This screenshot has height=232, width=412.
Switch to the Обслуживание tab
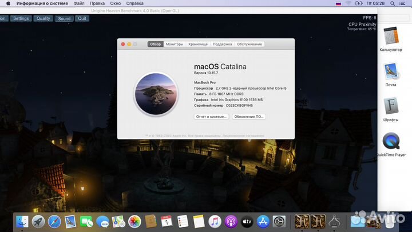pos(249,44)
